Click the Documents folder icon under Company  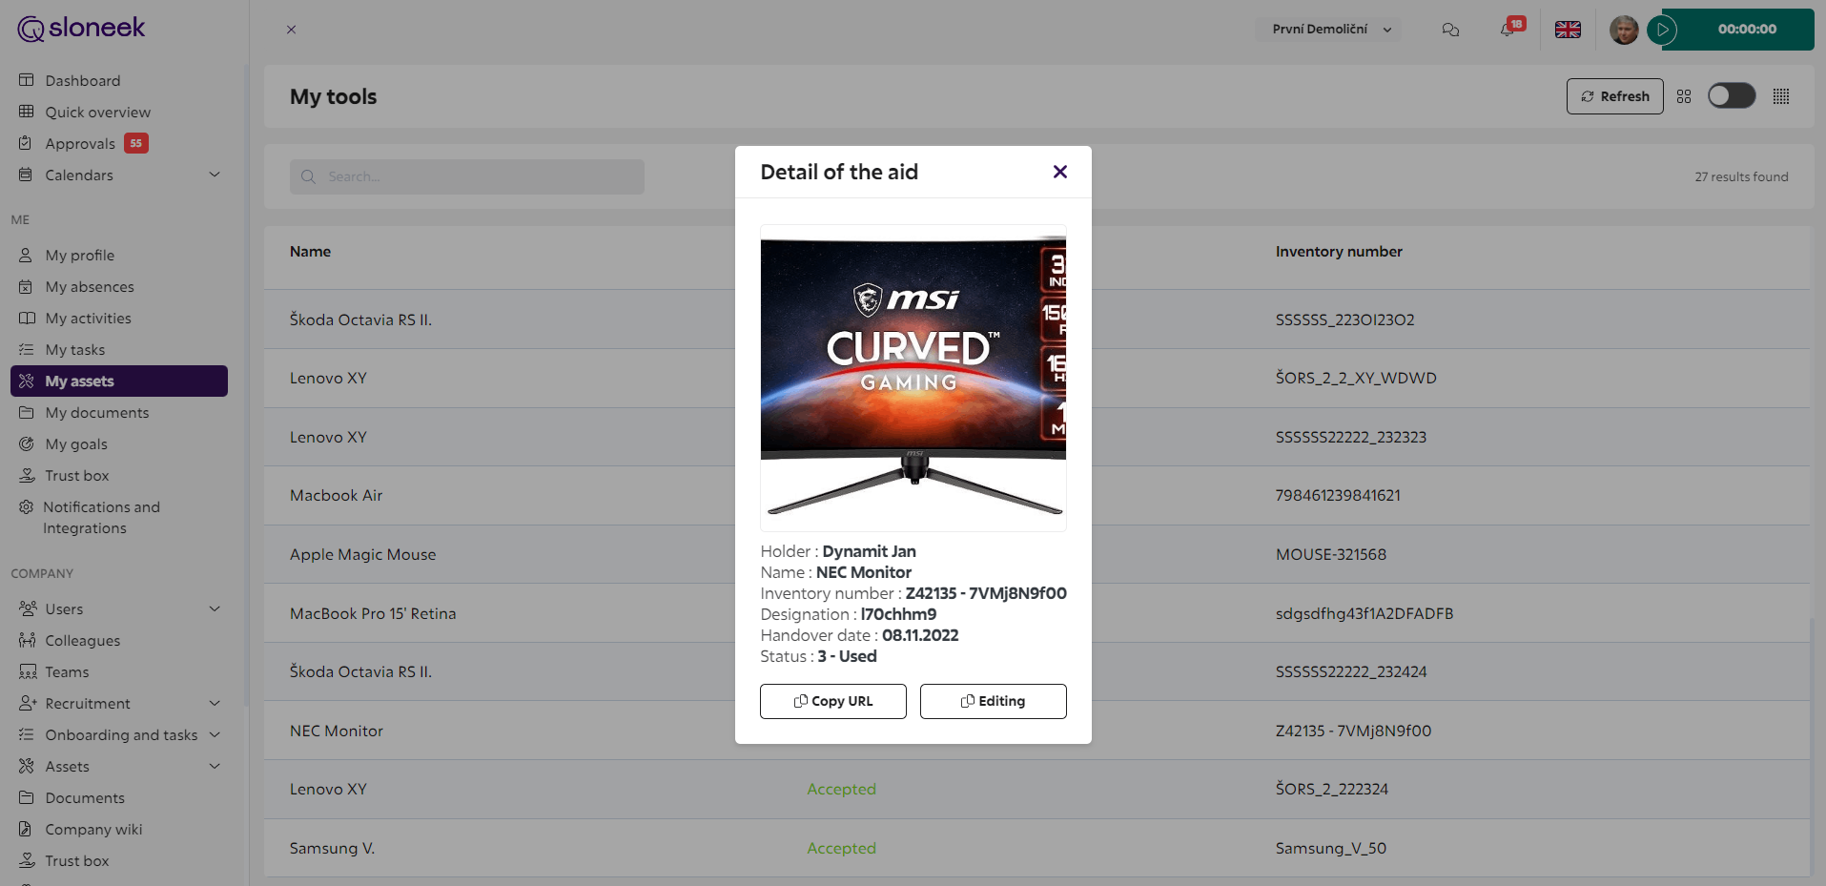click(27, 798)
